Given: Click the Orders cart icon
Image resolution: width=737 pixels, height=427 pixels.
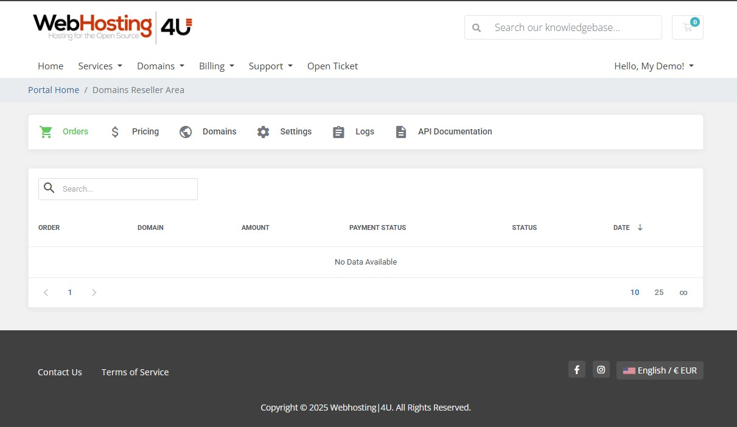Looking at the screenshot, I should (x=46, y=131).
